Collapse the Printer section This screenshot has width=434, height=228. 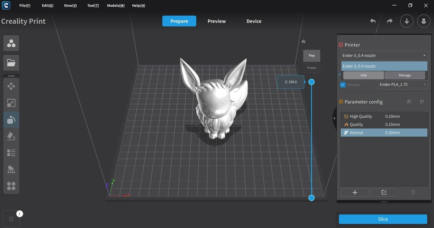coord(341,45)
